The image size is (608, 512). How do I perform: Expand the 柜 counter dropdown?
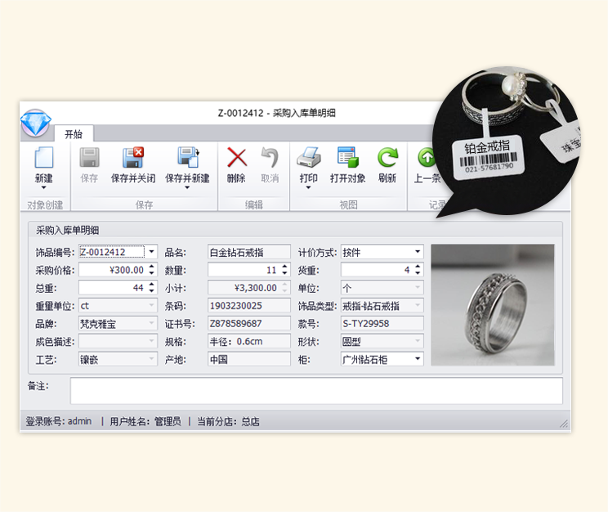click(418, 358)
